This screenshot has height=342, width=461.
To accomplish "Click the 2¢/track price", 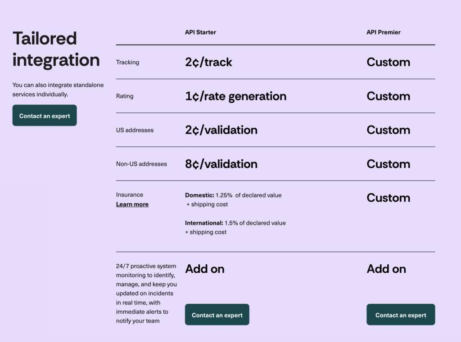I will tap(208, 62).
